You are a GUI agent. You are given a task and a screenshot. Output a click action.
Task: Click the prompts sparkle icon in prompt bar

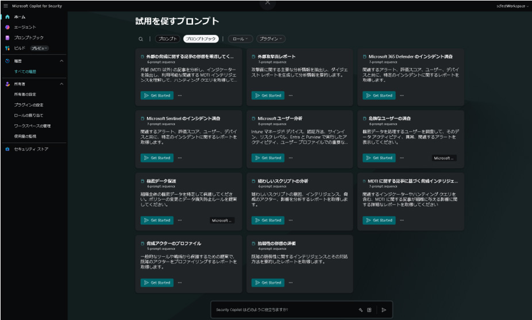coord(361,310)
